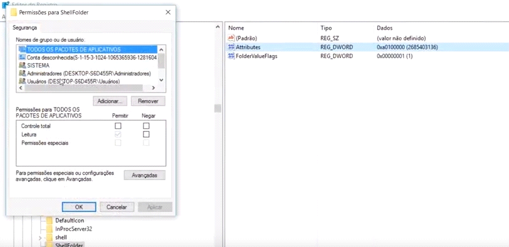Open the Segurança tab
Viewport: 509px width, 247px height.
pos(24,28)
